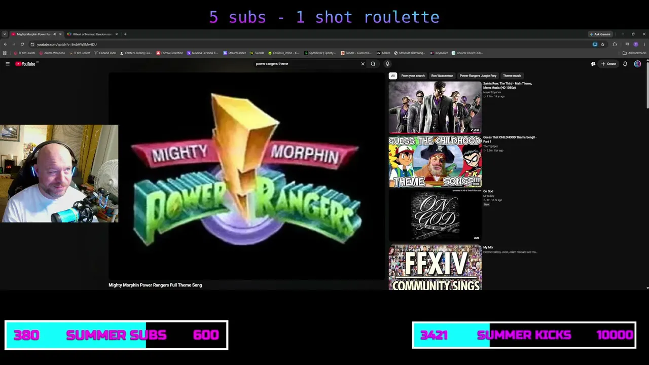Mute the Power Rangers tab audio icon
The image size is (649, 365).
(55, 34)
